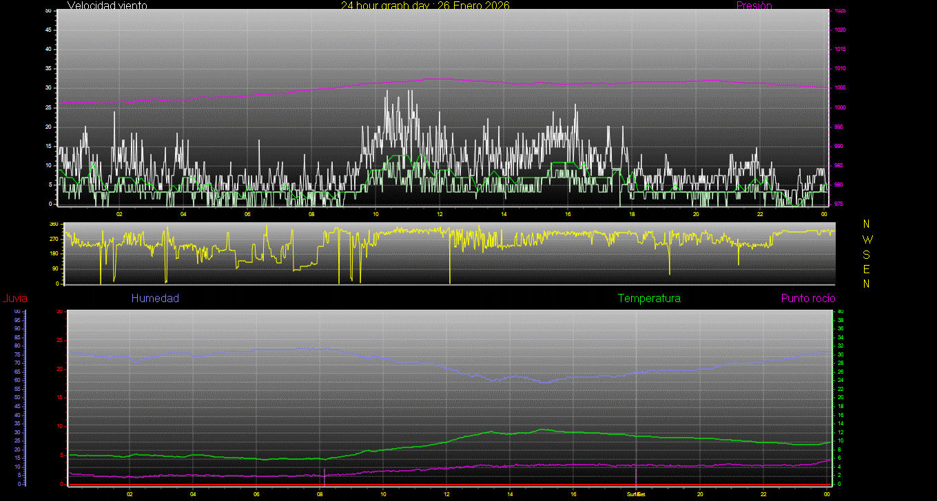This screenshot has height=501, width=937.
Task: Click the red "25" rain axis value
Action: (x=60, y=341)
